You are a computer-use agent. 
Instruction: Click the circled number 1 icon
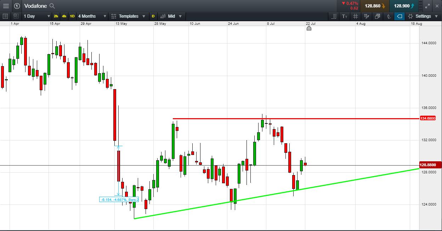[x=17, y=6]
